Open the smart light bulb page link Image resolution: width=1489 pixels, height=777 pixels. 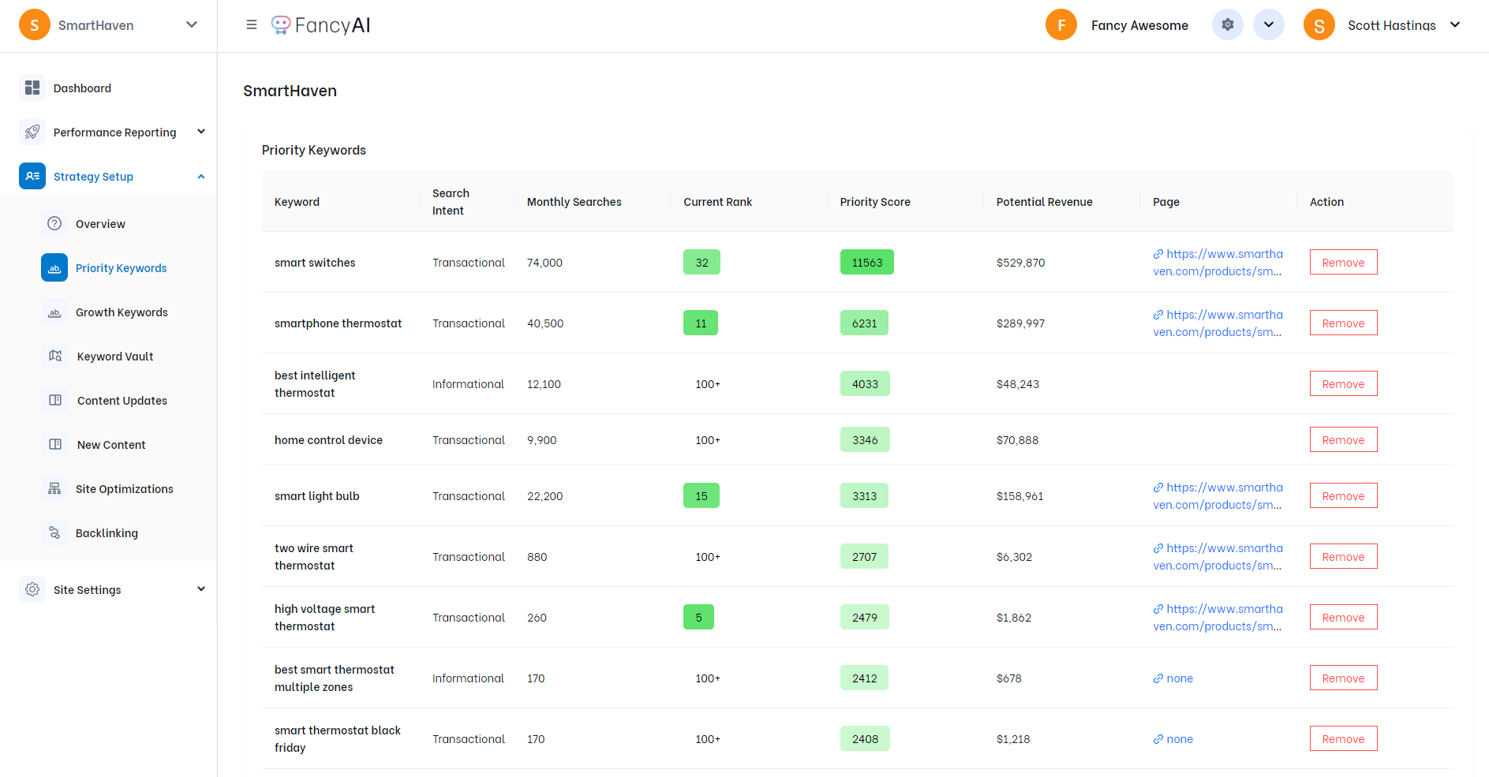click(1218, 496)
